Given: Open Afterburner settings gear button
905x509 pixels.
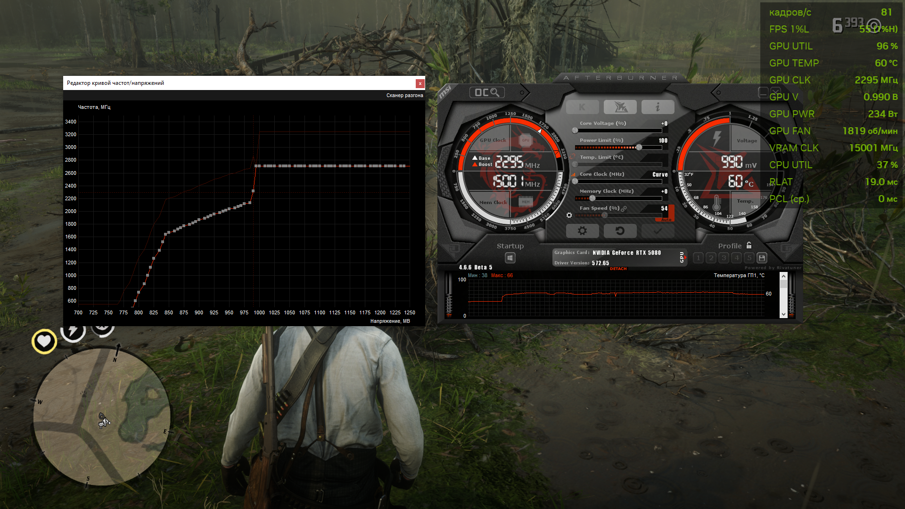Looking at the screenshot, I should click(x=582, y=230).
